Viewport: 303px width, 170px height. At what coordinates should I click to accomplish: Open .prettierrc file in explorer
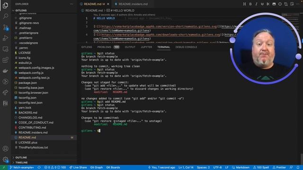point(26,38)
